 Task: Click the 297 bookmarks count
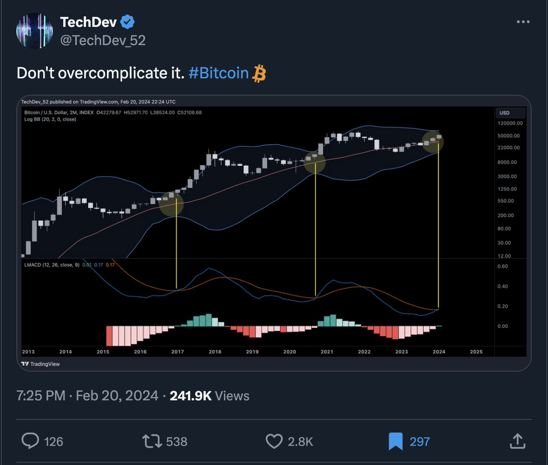pyautogui.click(x=420, y=441)
